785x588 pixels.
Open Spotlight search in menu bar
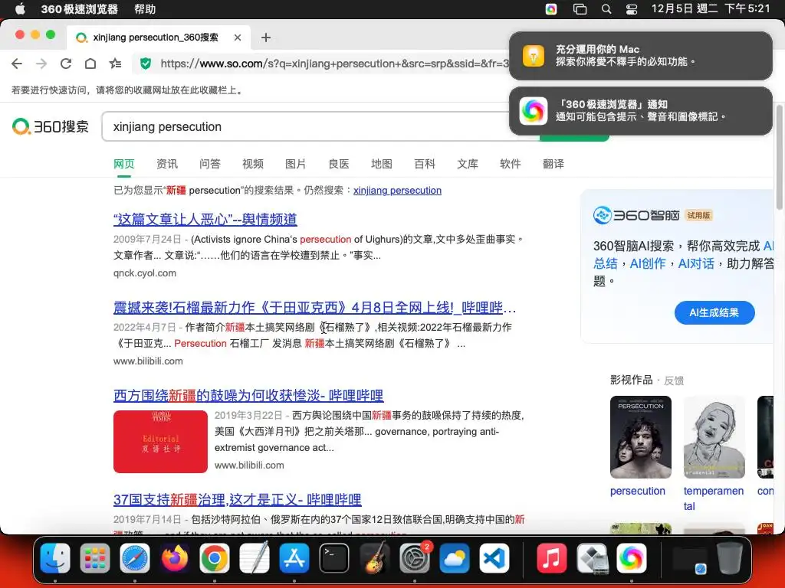(x=606, y=9)
